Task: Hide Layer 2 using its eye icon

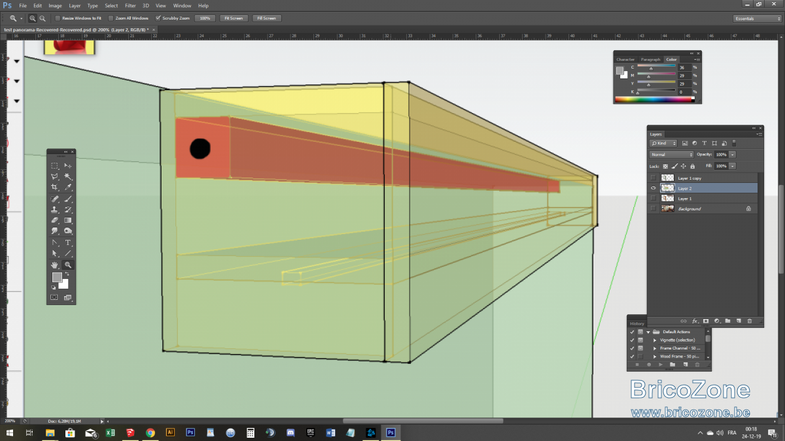Action: 653,188
